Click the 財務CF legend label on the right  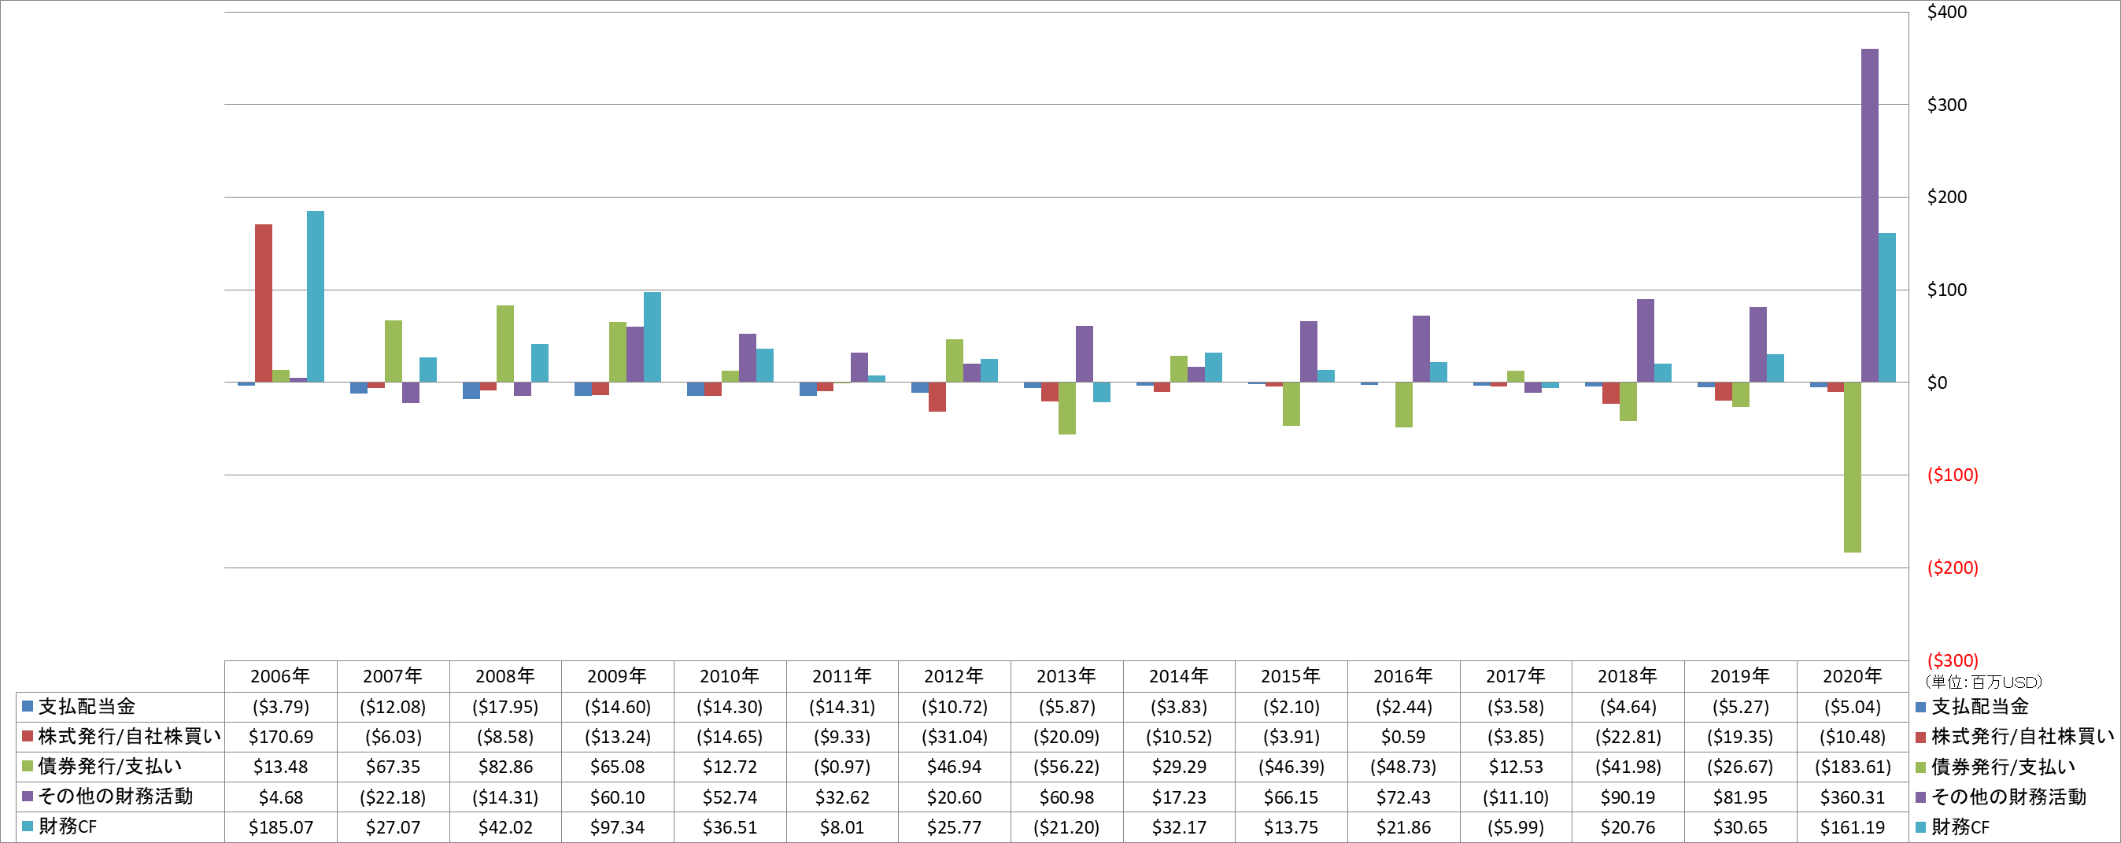(x=1960, y=827)
